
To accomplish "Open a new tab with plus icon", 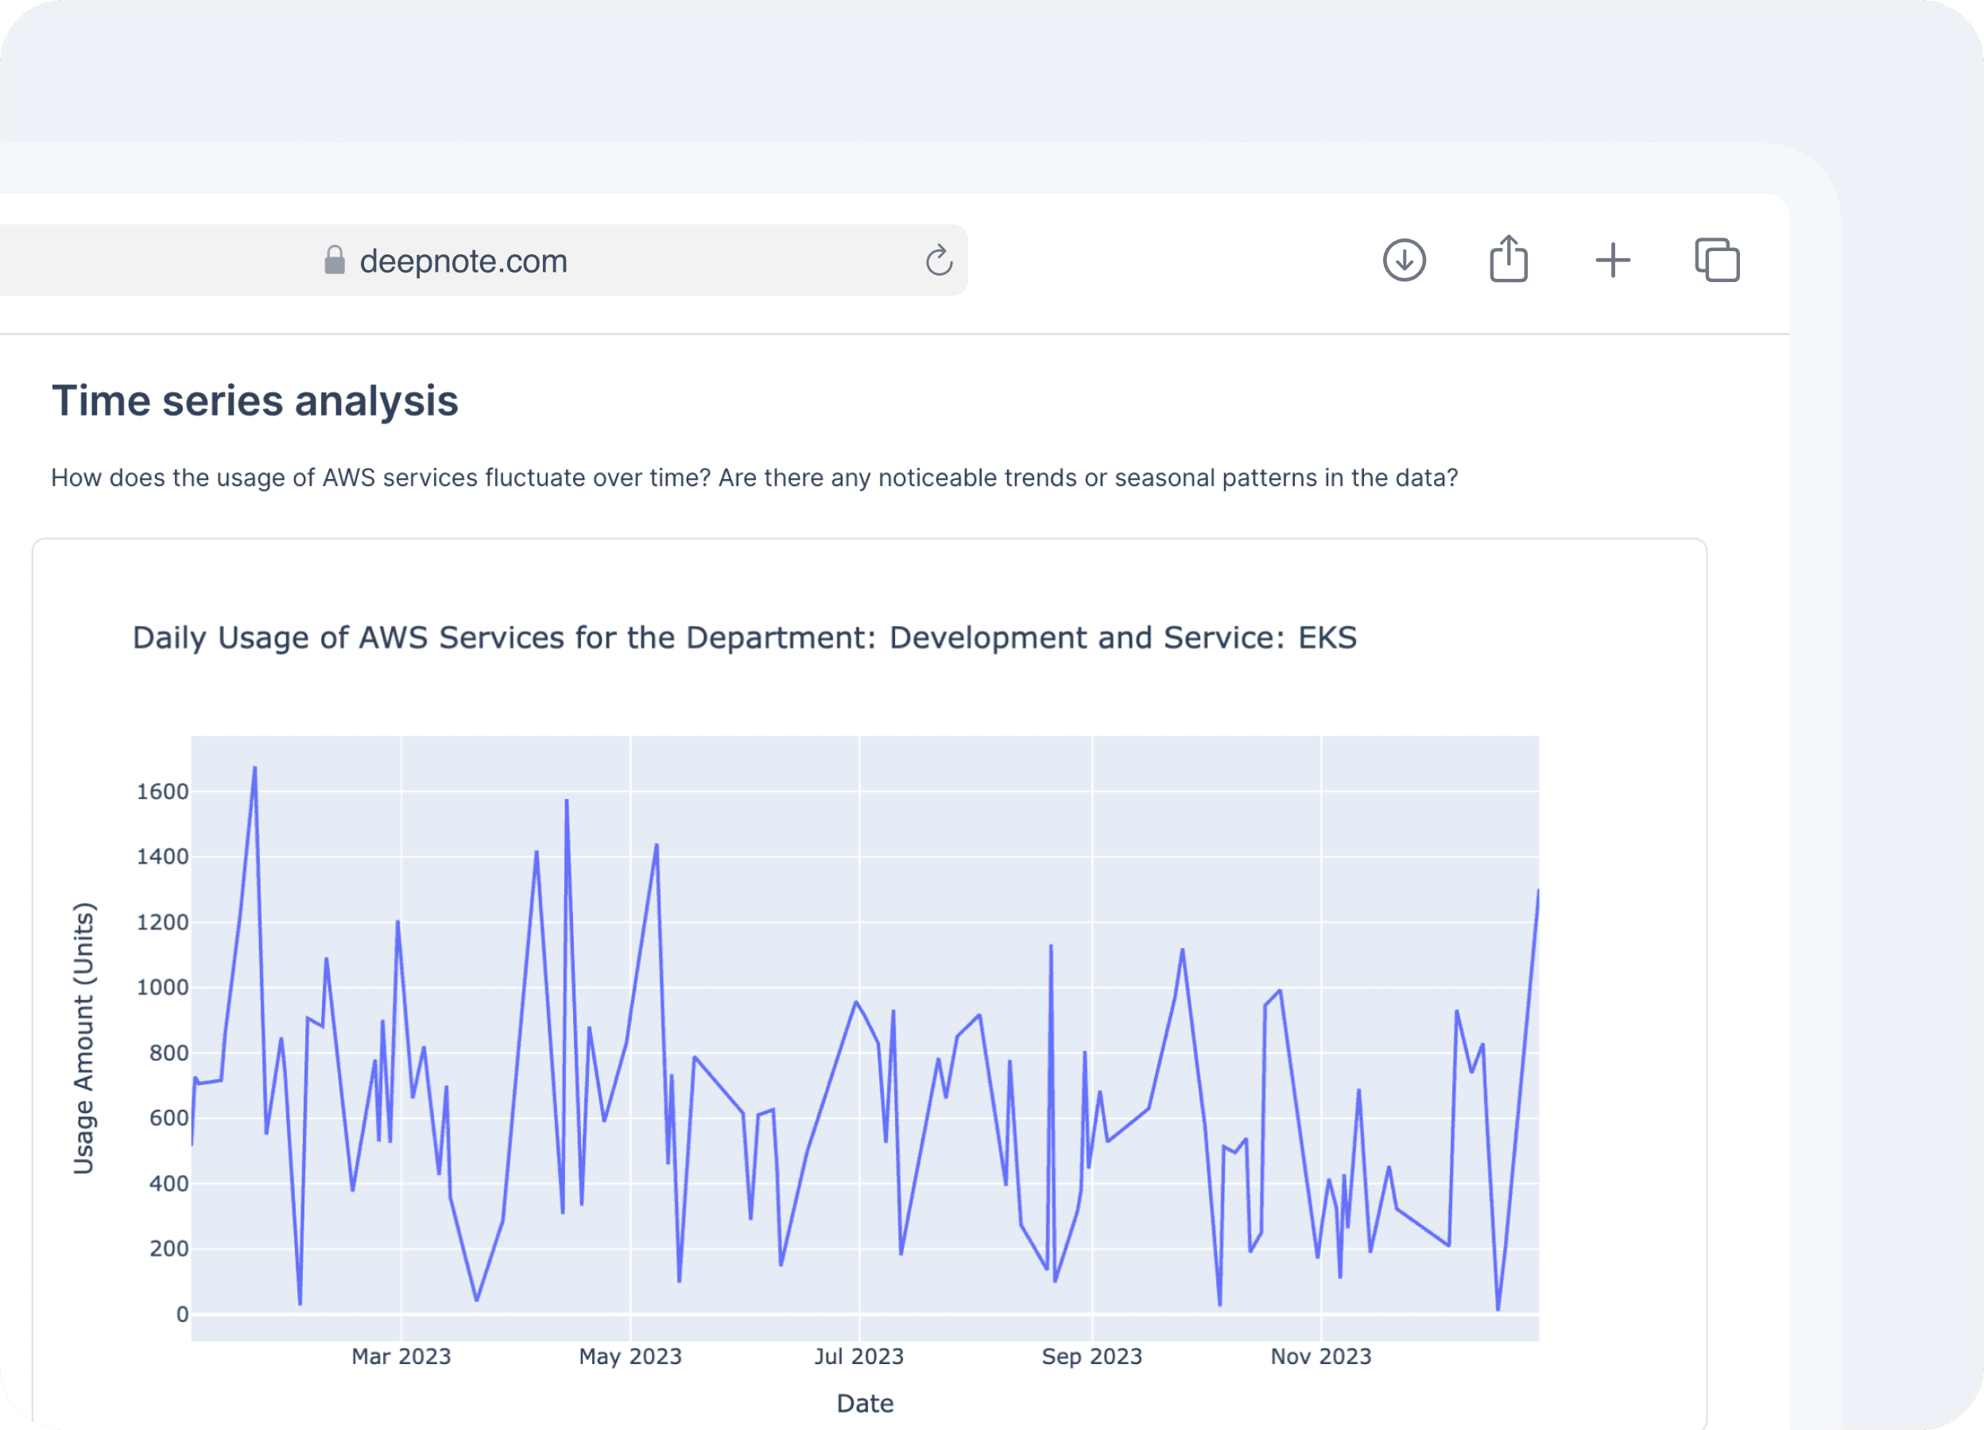I will 1612,261.
